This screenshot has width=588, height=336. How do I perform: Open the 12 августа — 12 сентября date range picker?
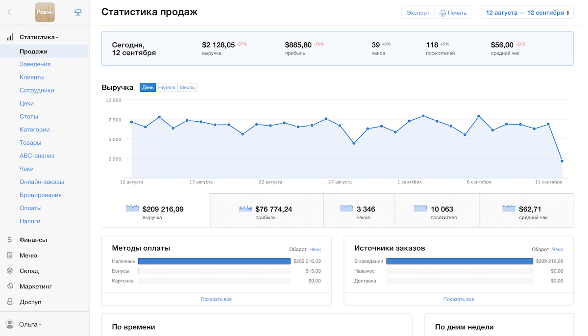tap(527, 13)
